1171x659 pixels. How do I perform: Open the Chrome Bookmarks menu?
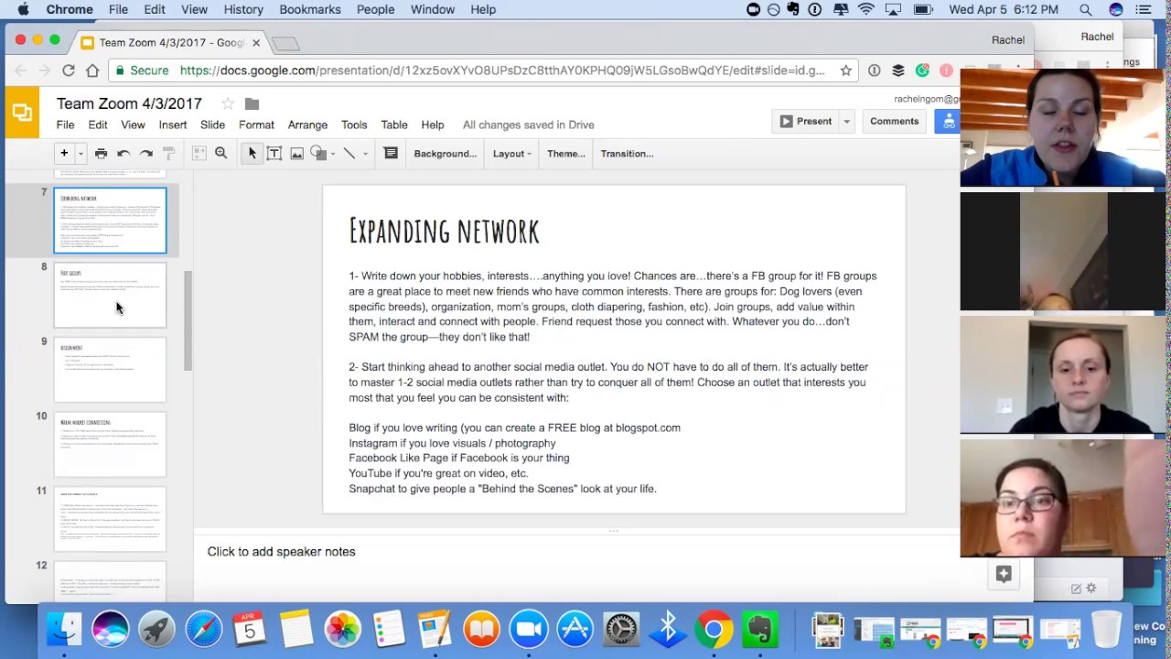pyautogui.click(x=310, y=9)
